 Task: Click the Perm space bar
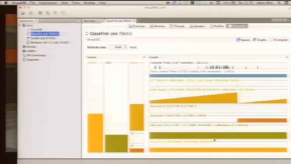tap(95, 133)
